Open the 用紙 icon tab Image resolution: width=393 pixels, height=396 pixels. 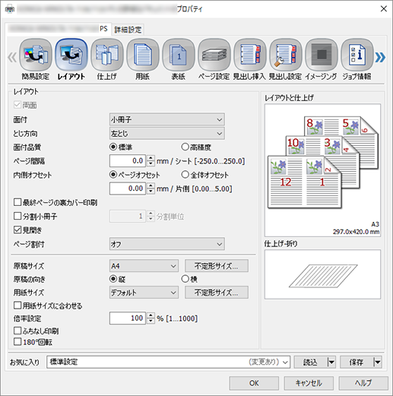[143, 59]
